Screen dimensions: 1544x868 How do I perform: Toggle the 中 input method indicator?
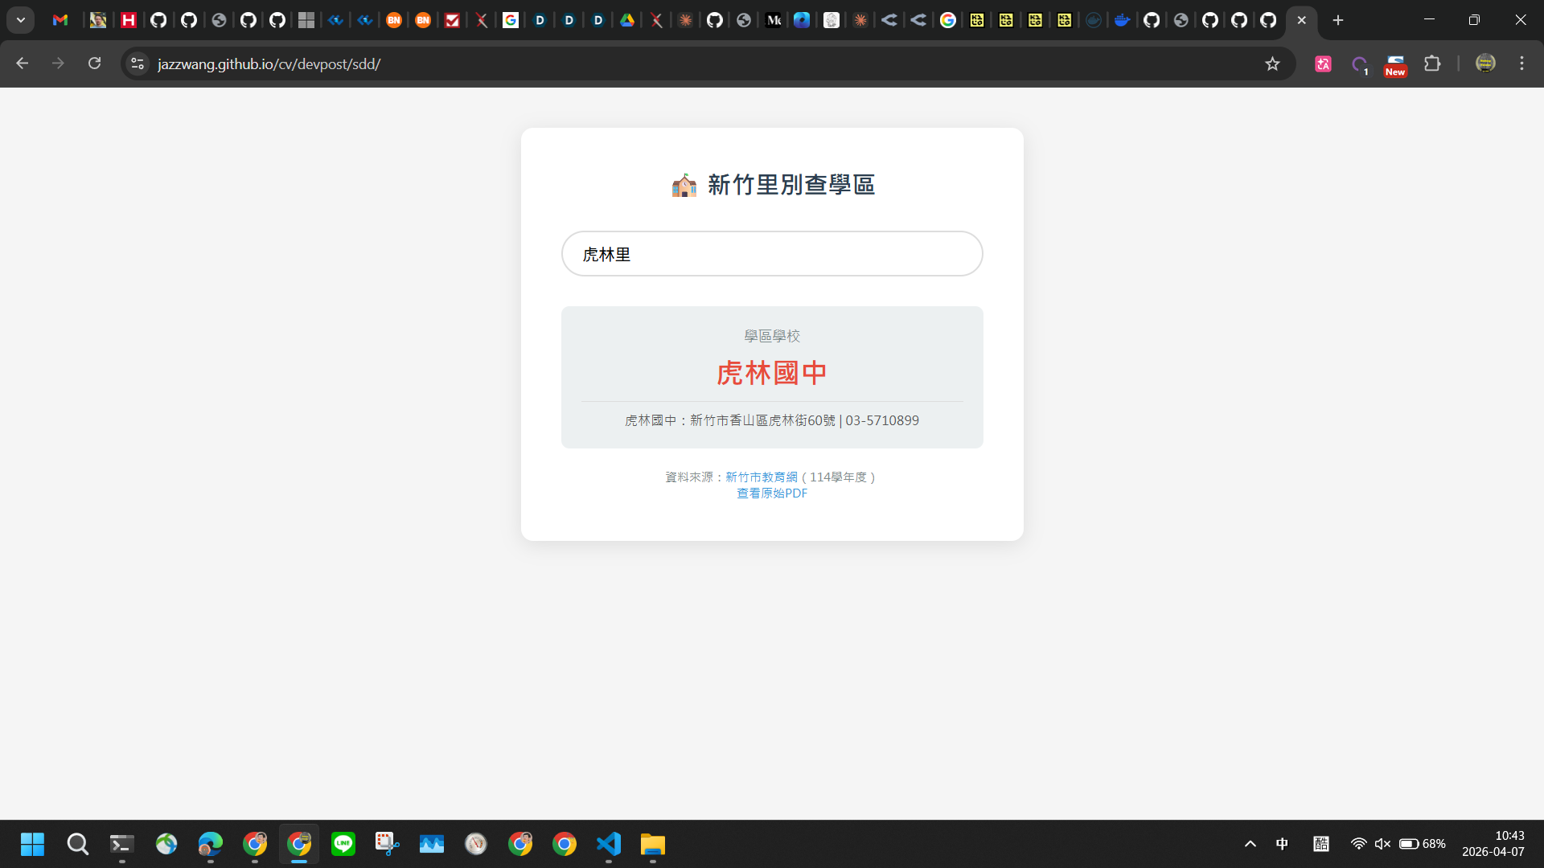[x=1282, y=844]
